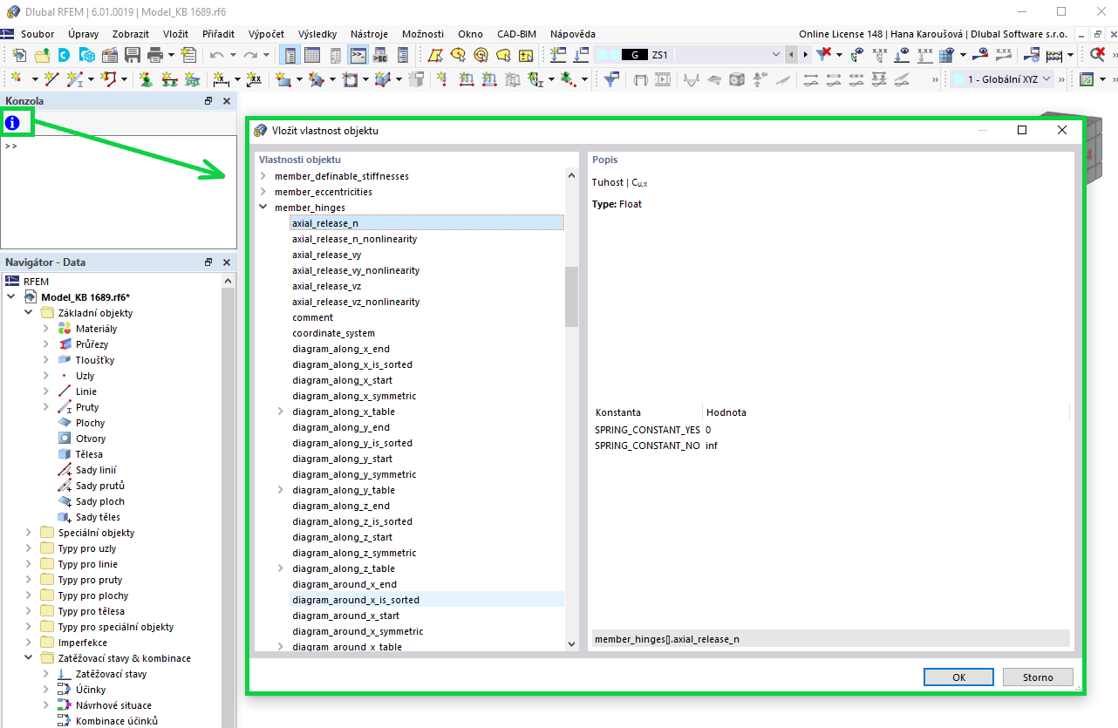1118x728 pixels.
Task: Toggle the tables panel toolbar button
Action: 312,55
